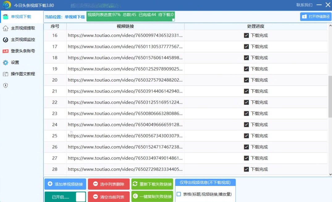This screenshot has height=202, width=332.
Task: Select the link ending 7650157606144589 in row 18
Action: point(125,58)
